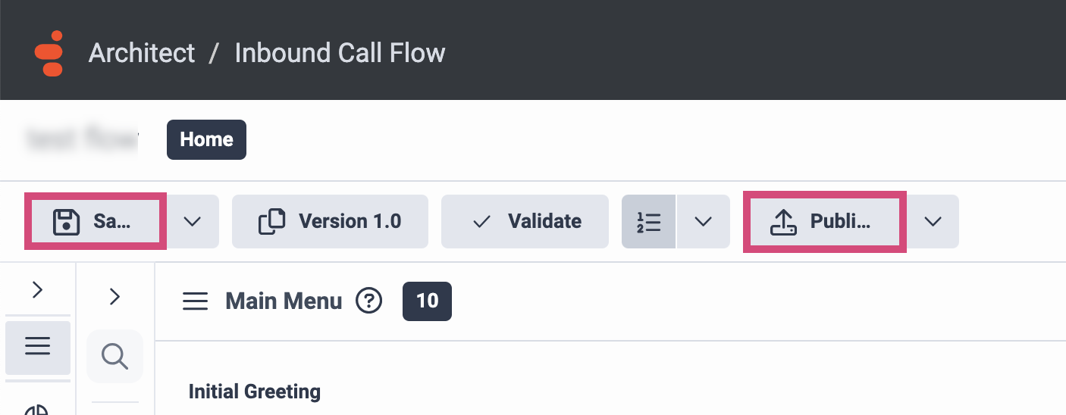Click the 10 badge next to Main Menu
Viewport: 1066px width, 415px height.
click(427, 301)
